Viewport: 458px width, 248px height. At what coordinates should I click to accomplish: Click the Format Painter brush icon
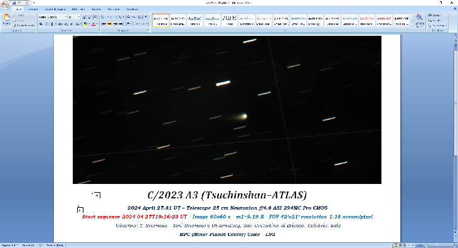point(14,26)
